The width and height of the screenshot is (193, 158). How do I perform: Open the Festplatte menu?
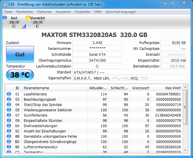pyautogui.click(x=82, y=12)
